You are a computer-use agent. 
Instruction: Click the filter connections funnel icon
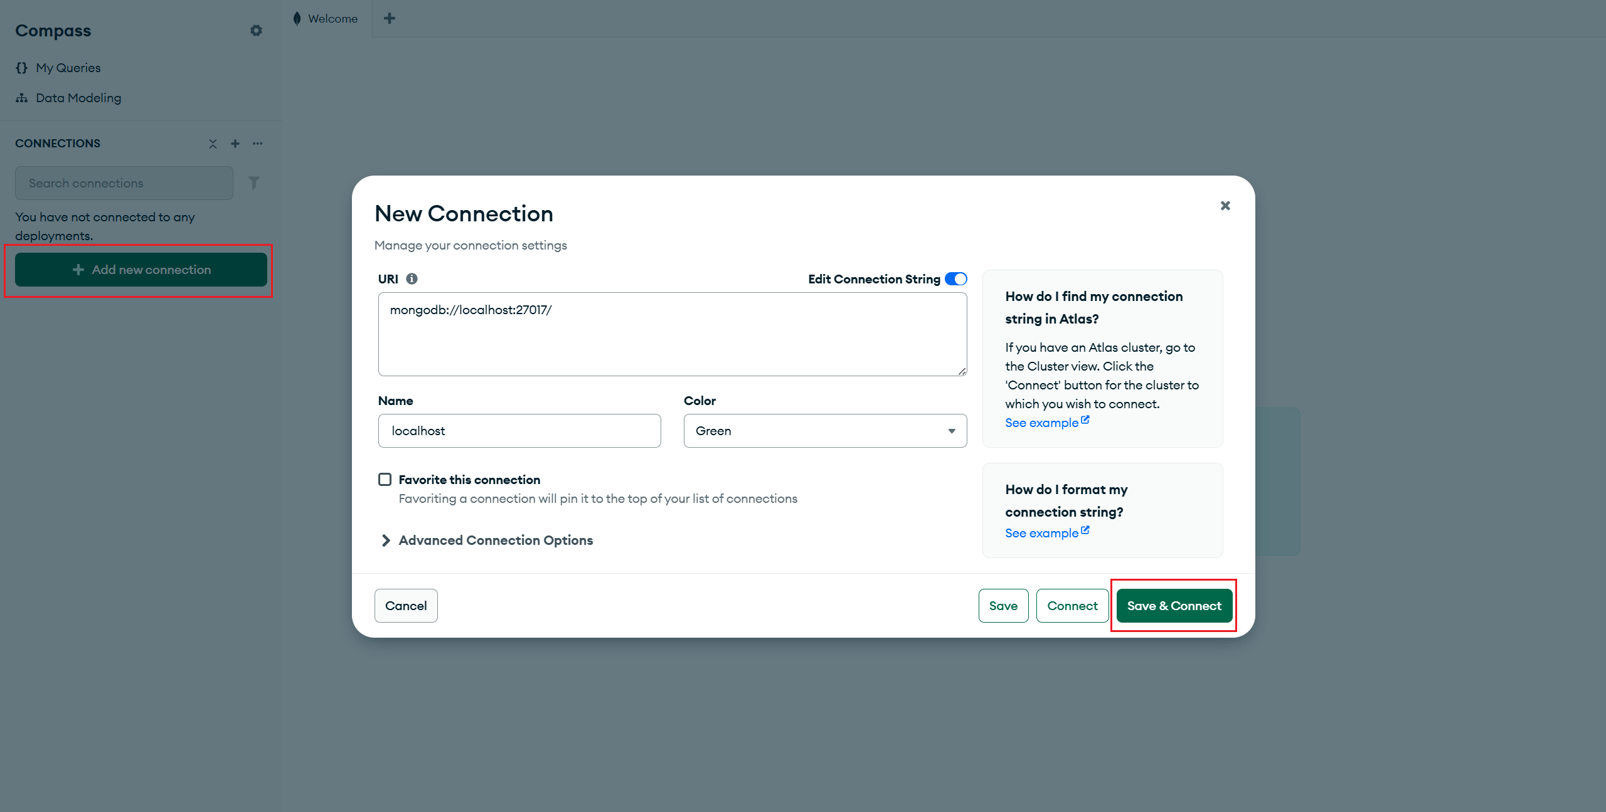pyautogui.click(x=254, y=182)
